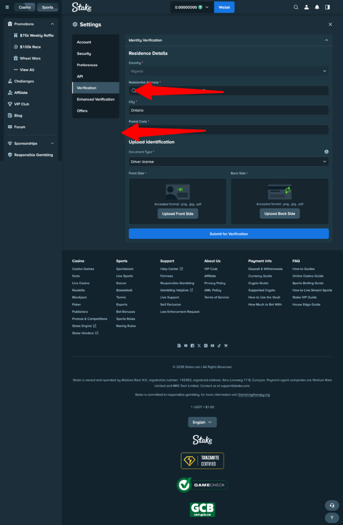Open Blog in sidebar

click(x=15, y=115)
